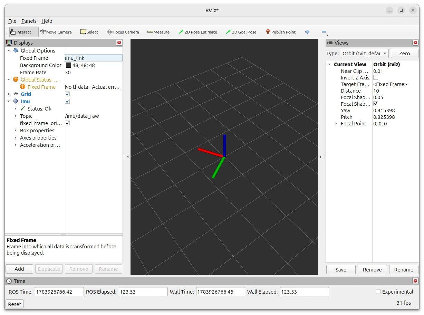The height and width of the screenshot is (315, 424).
Task: Click the blue plus add-tool icon
Action: click(307, 32)
